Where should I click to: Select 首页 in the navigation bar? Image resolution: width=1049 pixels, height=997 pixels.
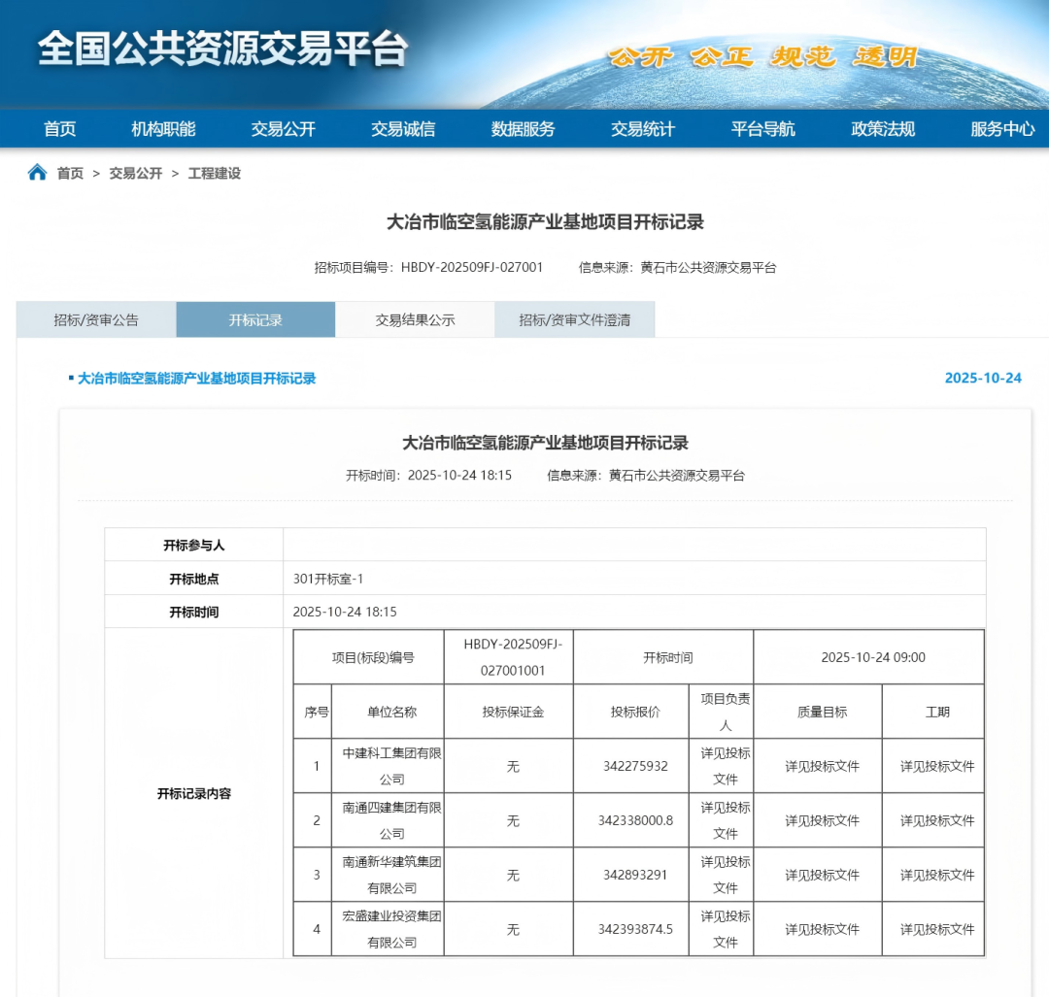click(58, 129)
